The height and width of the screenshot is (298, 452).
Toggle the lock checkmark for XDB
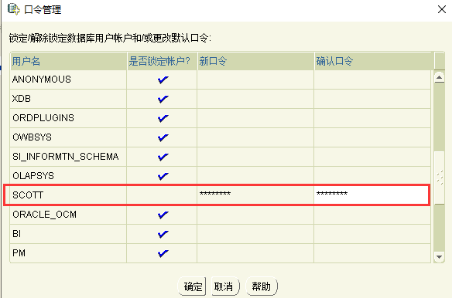[x=163, y=99]
